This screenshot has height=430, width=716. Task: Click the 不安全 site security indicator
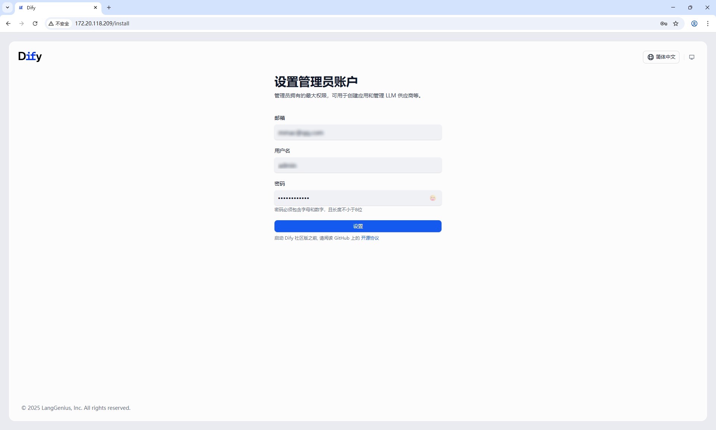pyautogui.click(x=59, y=24)
